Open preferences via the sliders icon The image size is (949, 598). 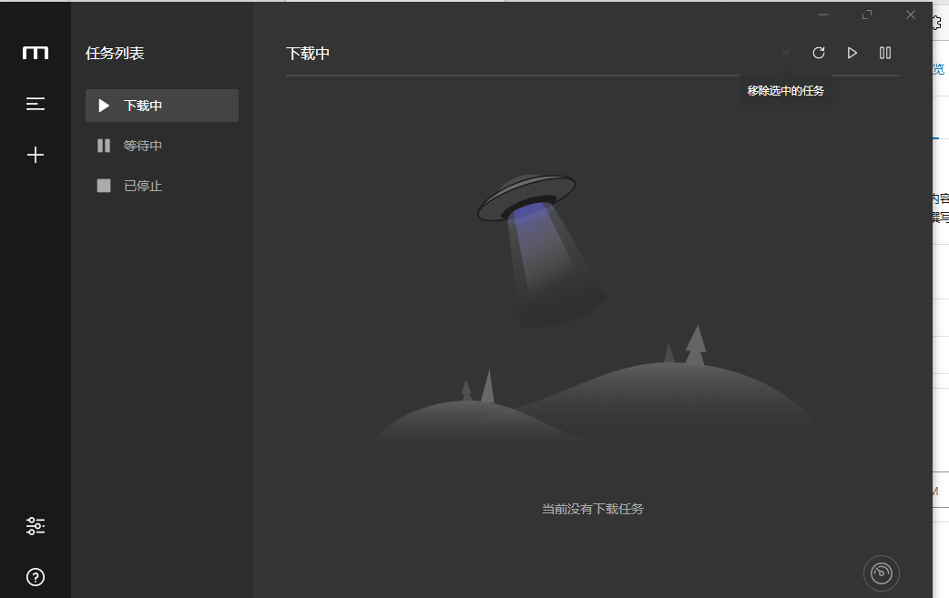36,526
